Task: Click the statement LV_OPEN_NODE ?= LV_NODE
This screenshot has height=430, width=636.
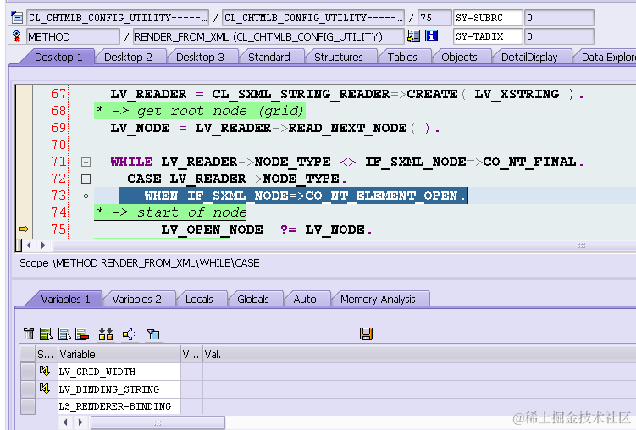Action: click(267, 229)
